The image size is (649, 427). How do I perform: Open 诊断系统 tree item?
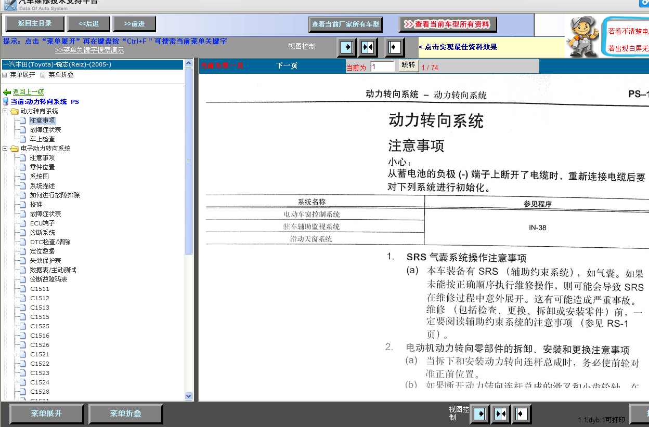pyautogui.click(x=42, y=233)
